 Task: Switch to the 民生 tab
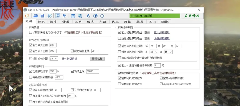tap(115, 22)
